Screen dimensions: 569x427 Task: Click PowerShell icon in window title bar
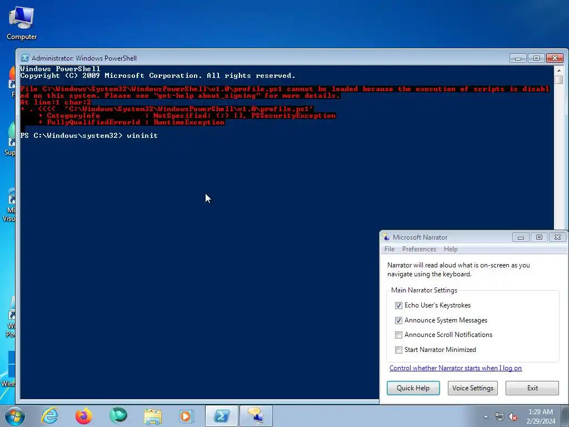24,58
